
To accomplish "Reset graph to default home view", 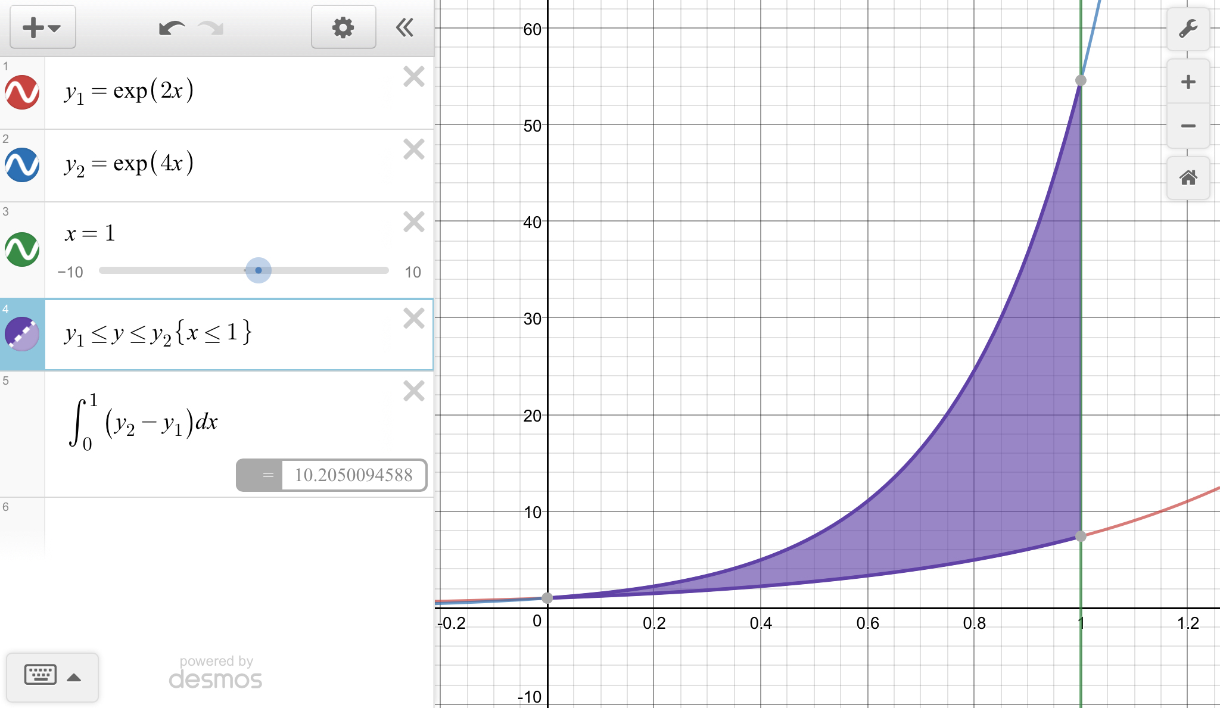I will (1188, 177).
